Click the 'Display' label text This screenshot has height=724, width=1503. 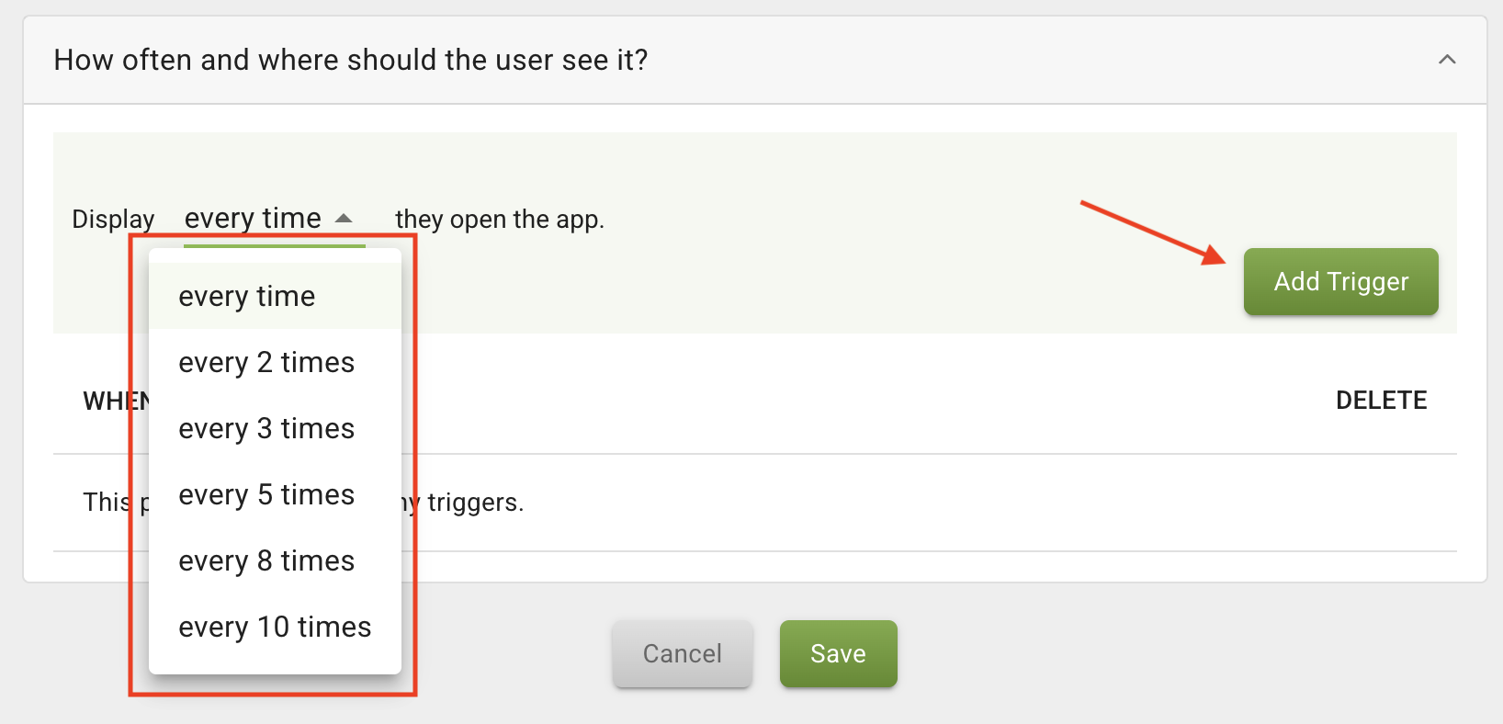point(113,220)
